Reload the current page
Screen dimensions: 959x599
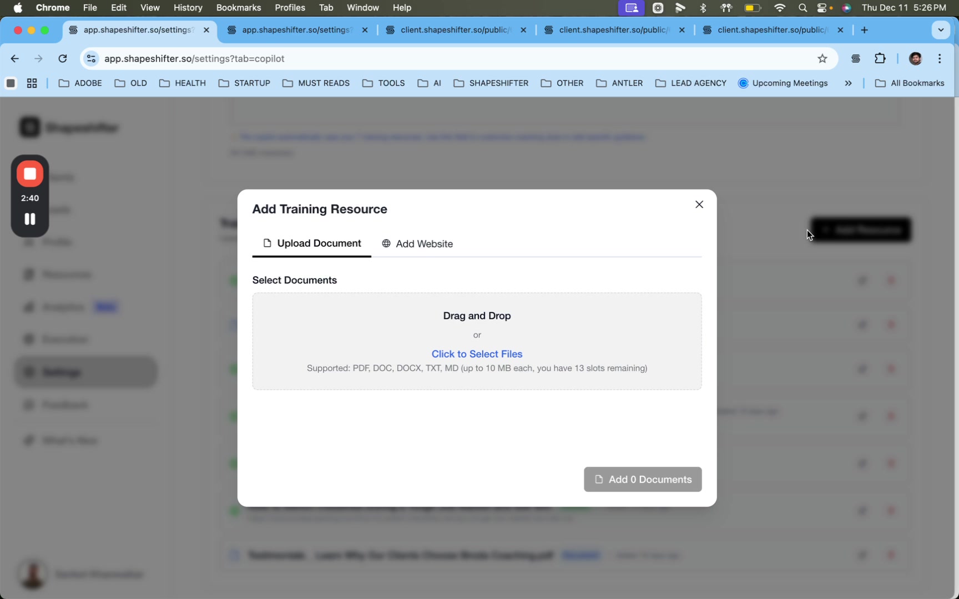pyautogui.click(x=63, y=58)
